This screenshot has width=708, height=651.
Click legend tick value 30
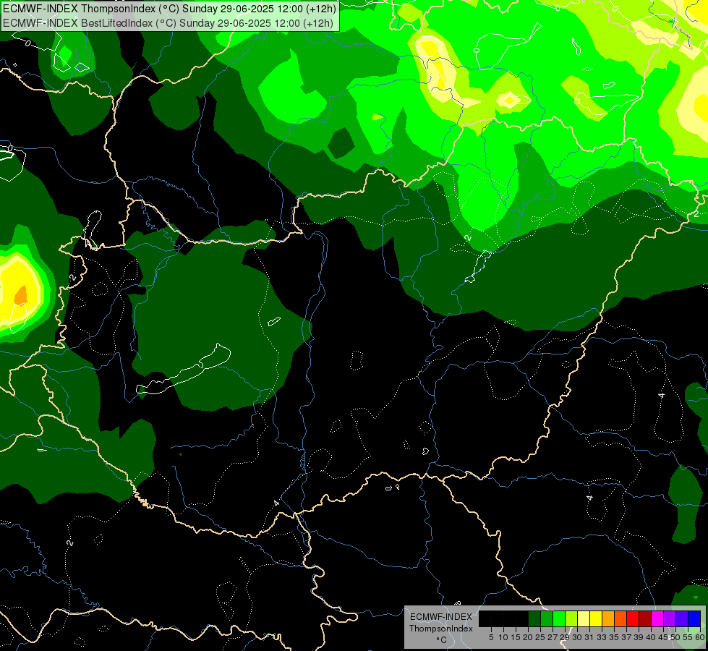pos(577,637)
